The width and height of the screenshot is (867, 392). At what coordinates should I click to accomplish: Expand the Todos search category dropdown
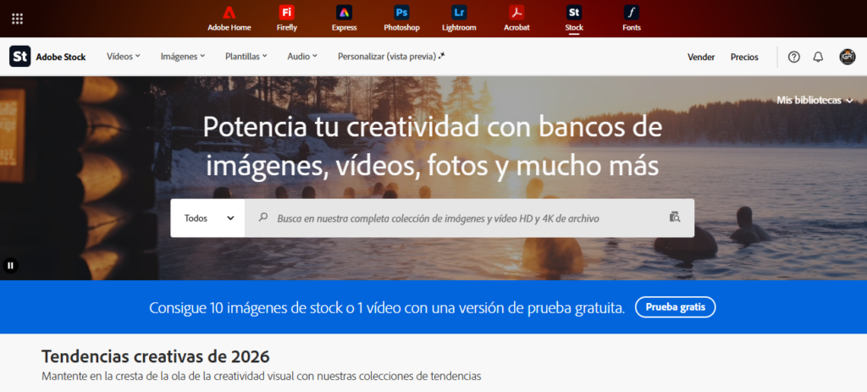(x=208, y=218)
